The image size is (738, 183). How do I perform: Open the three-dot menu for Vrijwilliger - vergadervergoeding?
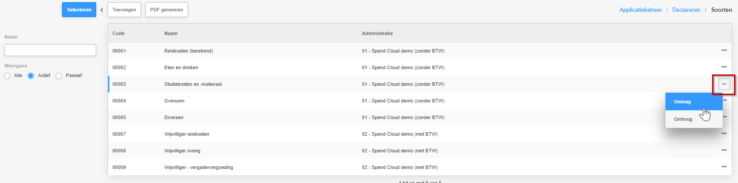click(x=724, y=167)
